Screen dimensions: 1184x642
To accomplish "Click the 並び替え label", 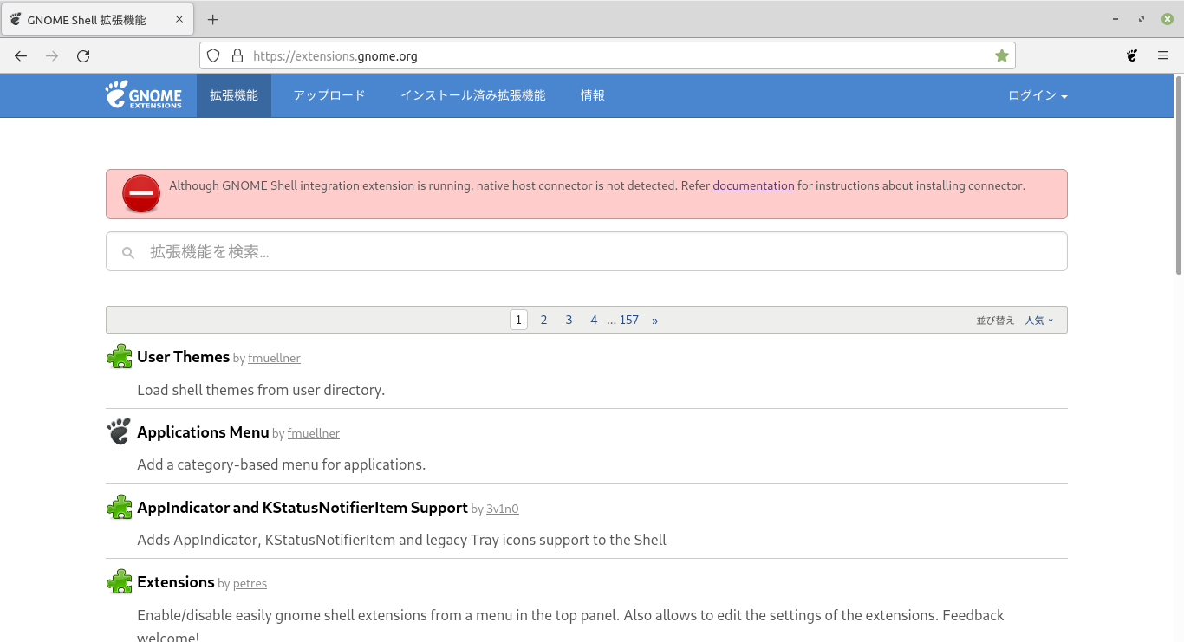I will click(995, 321).
